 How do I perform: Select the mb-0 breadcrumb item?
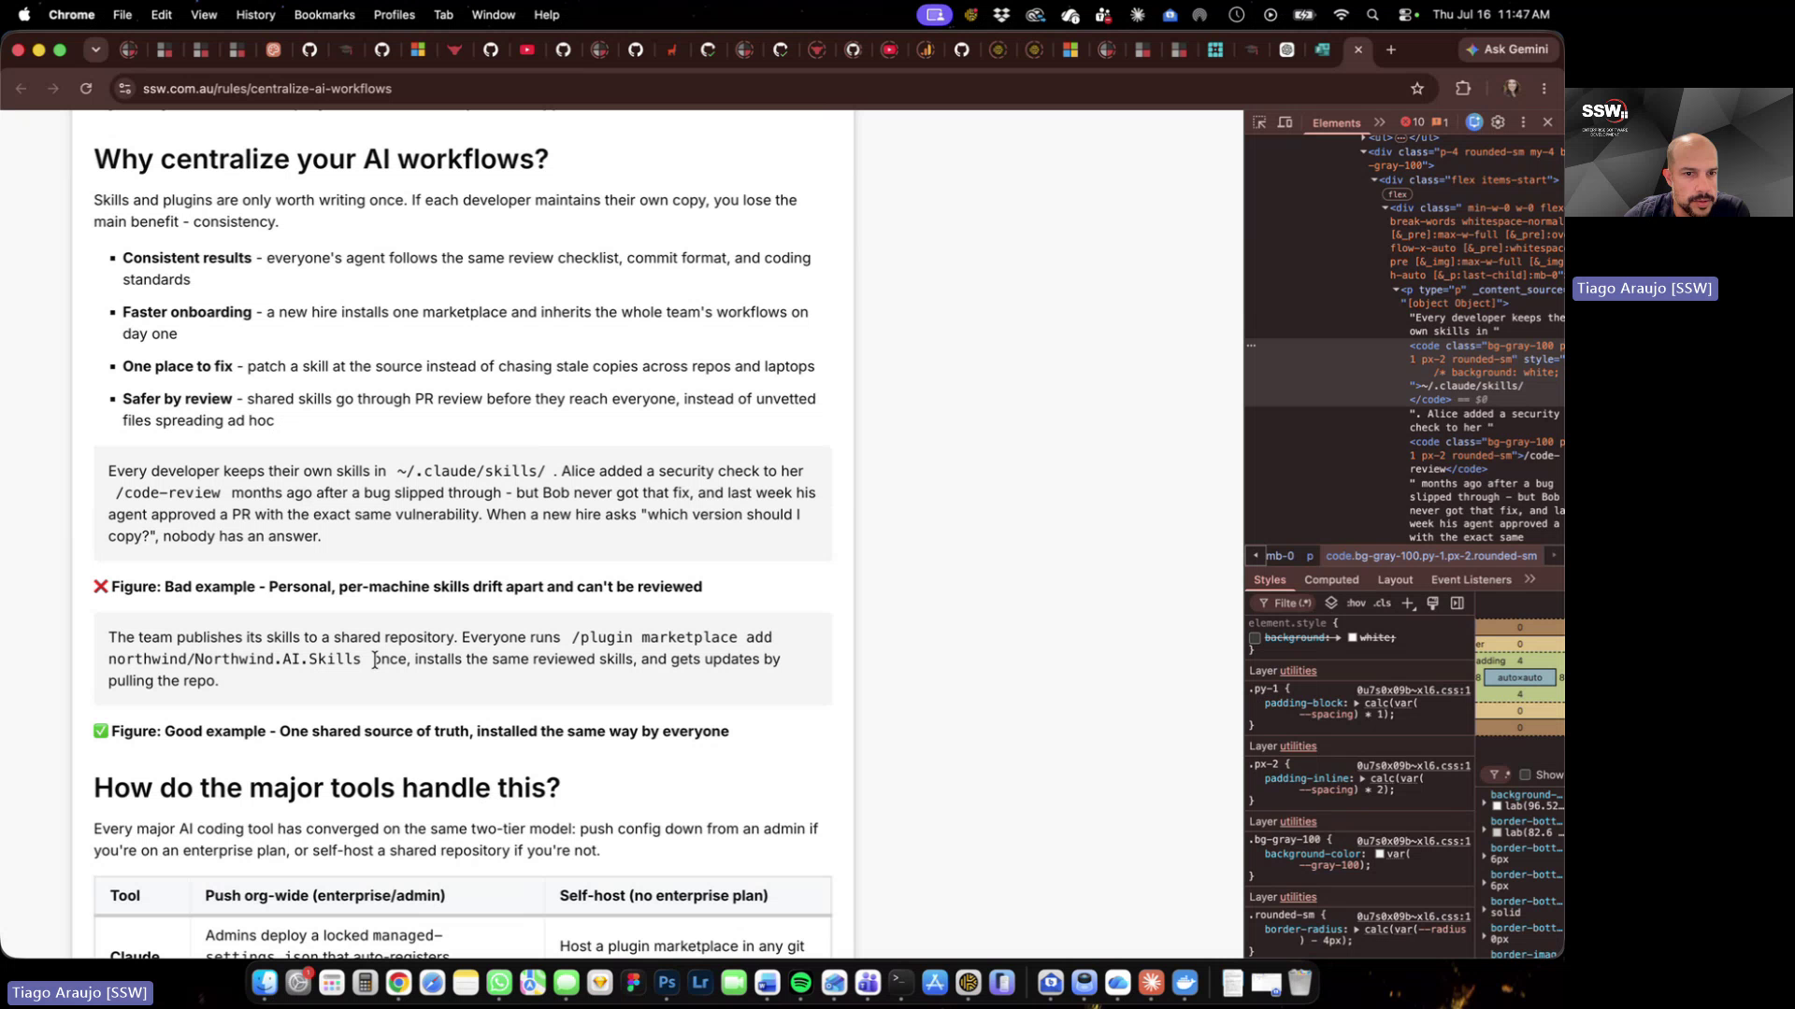[x=1279, y=556]
